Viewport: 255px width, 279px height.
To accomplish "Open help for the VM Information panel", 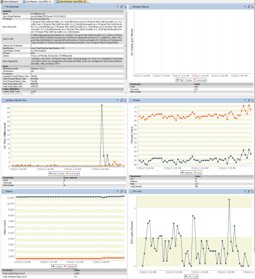I will pos(117,7).
